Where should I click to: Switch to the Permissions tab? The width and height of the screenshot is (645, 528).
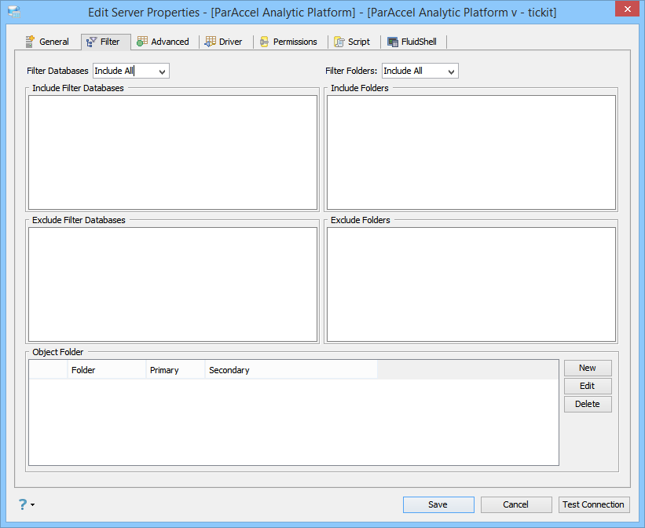pos(289,42)
